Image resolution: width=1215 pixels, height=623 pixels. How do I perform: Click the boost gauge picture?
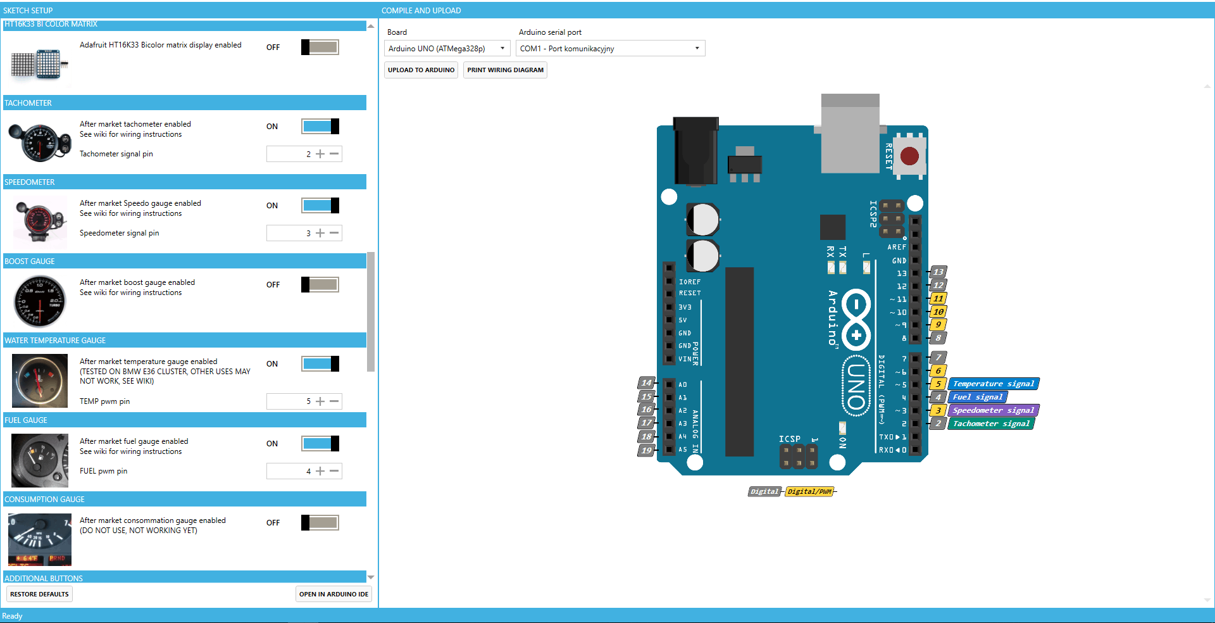click(x=40, y=301)
